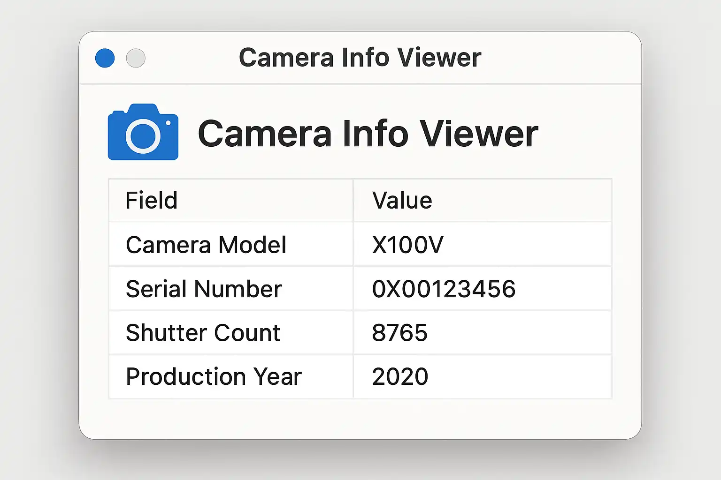The height and width of the screenshot is (480, 721).
Task: Click the window title bar text
Action: tap(360, 58)
